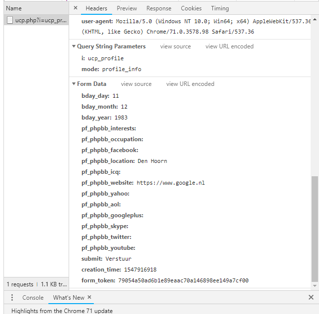Image resolution: width=319 pixels, height=314 pixels.
Task: Open the Timing tab
Action: (220, 8)
